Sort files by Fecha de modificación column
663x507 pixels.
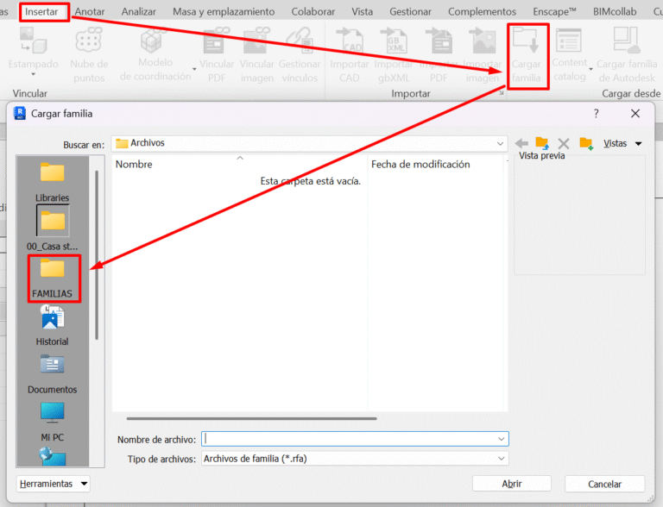click(420, 164)
